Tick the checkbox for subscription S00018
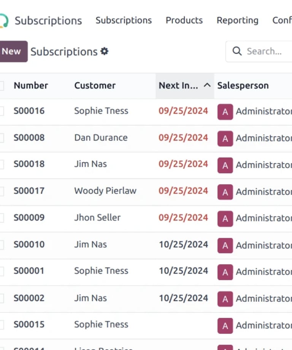 point(2,164)
